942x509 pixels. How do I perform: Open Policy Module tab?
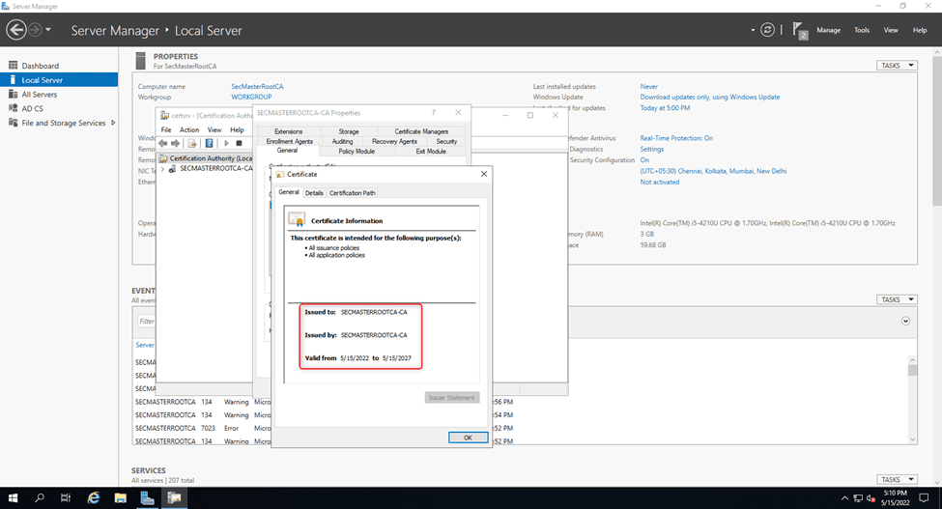pos(357,152)
